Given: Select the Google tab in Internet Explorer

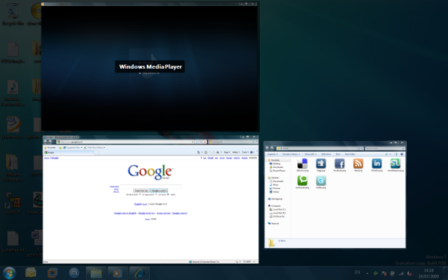Looking at the screenshot, I should (69, 152).
